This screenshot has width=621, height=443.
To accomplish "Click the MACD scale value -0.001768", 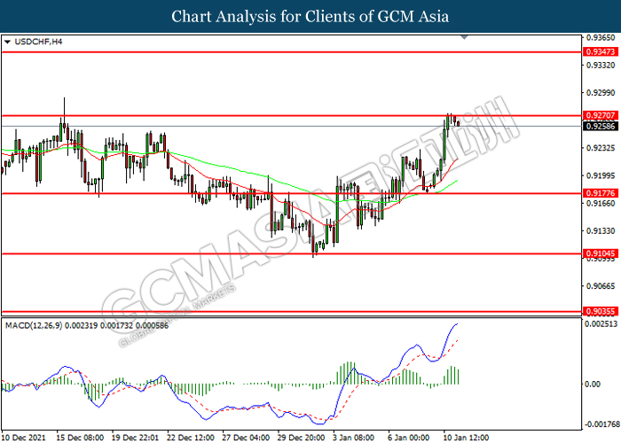I will click(601, 424).
